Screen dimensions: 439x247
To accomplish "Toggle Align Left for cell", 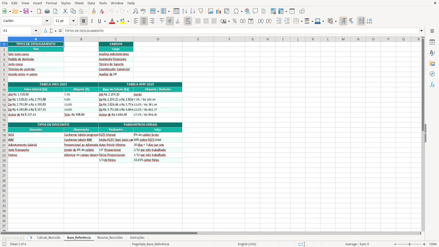I will click(136, 21).
